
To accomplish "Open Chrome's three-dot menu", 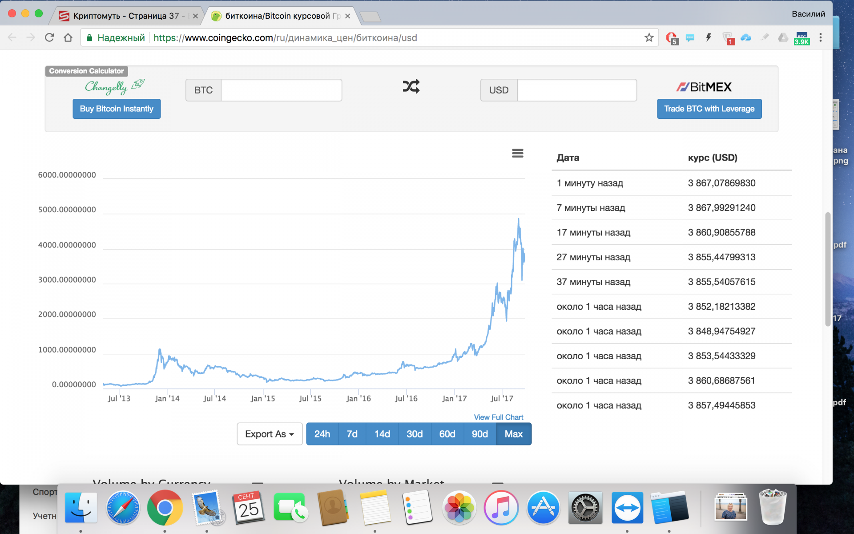I will point(821,38).
